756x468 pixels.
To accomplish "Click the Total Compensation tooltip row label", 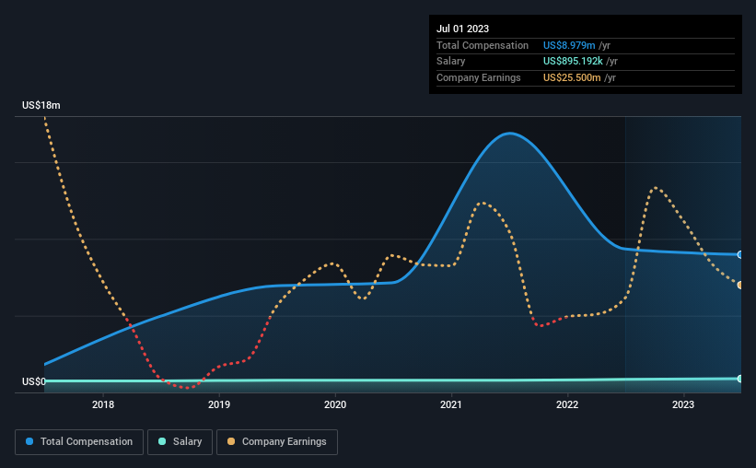I will pos(483,45).
